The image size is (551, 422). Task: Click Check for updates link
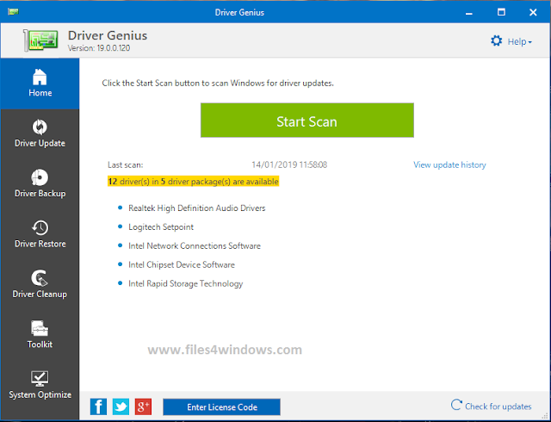point(492,406)
